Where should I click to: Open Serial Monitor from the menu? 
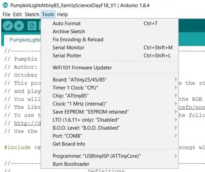(x=110, y=48)
